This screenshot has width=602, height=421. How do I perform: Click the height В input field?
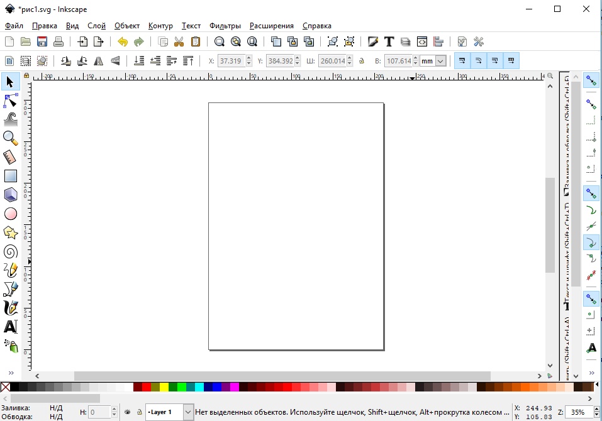click(x=398, y=60)
